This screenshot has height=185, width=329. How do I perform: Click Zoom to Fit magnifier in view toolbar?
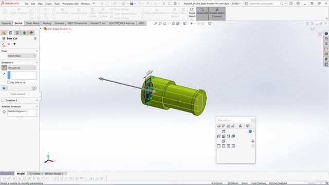(x=155, y=24)
